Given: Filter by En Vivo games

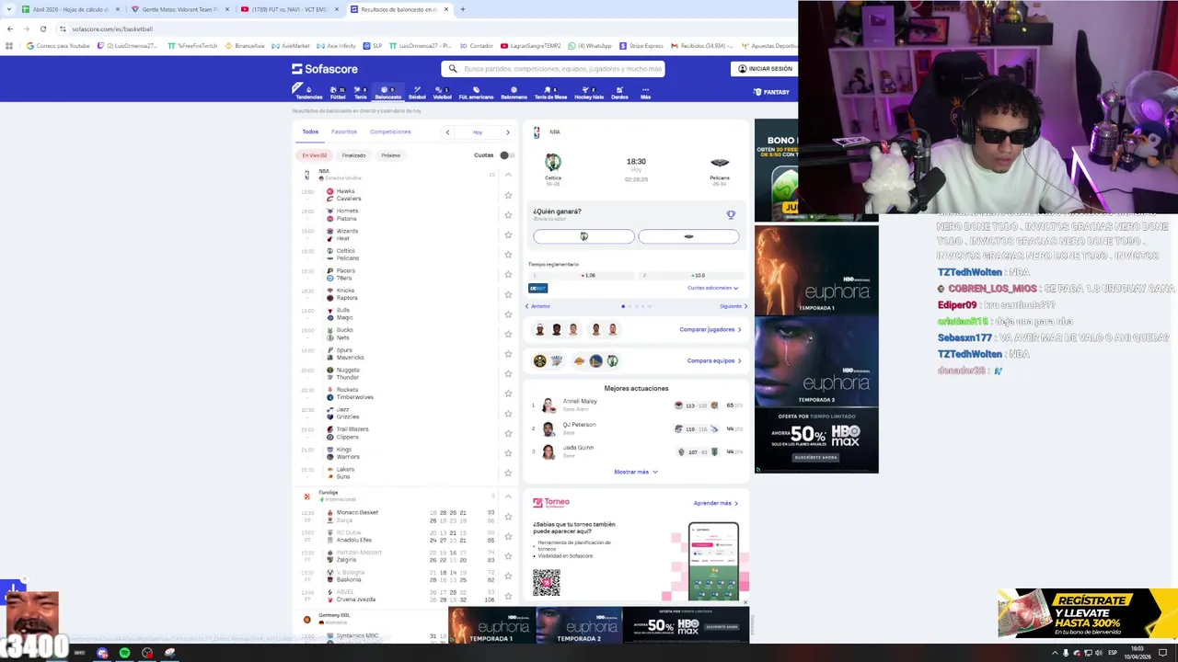Looking at the screenshot, I should (x=314, y=155).
